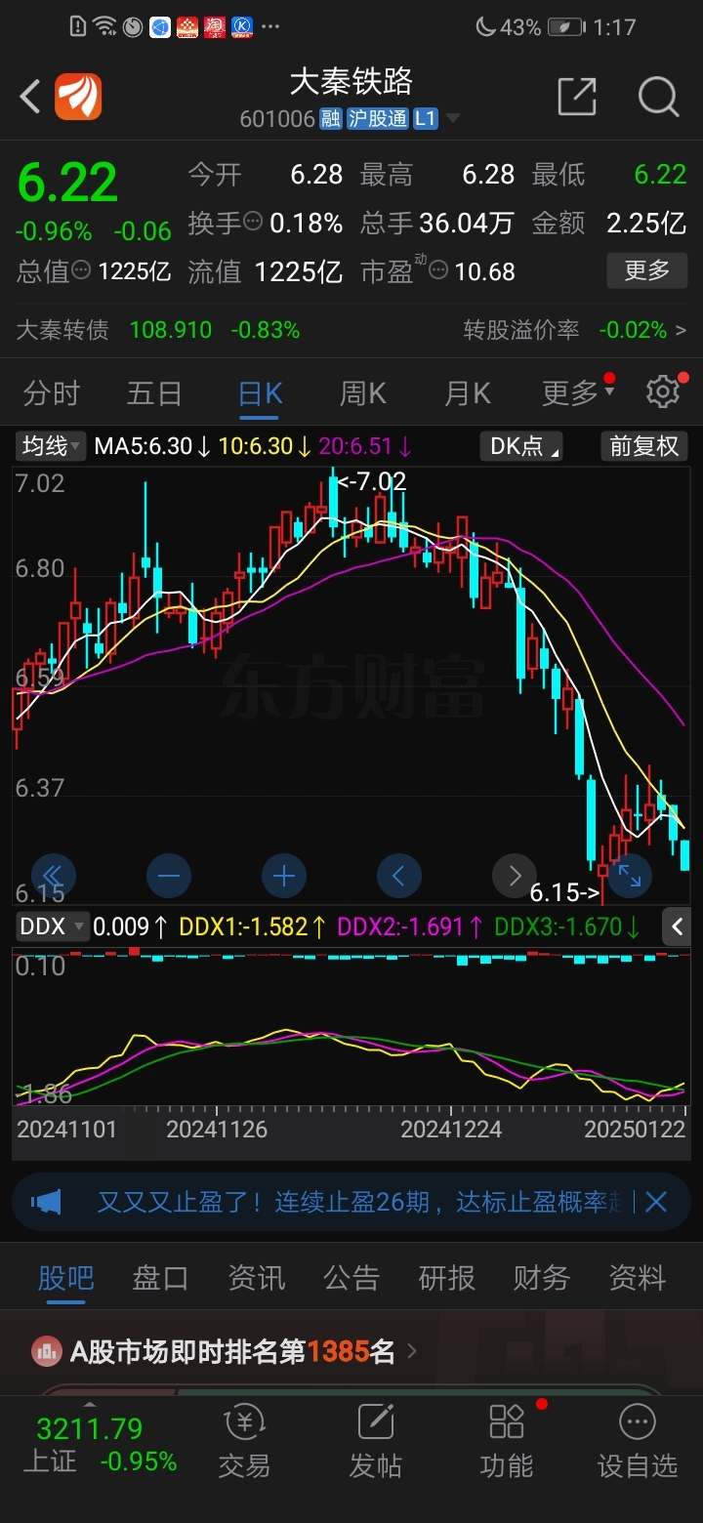Open the DDX indicator dropdown
703x1523 pixels.
[x=52, y=926]
